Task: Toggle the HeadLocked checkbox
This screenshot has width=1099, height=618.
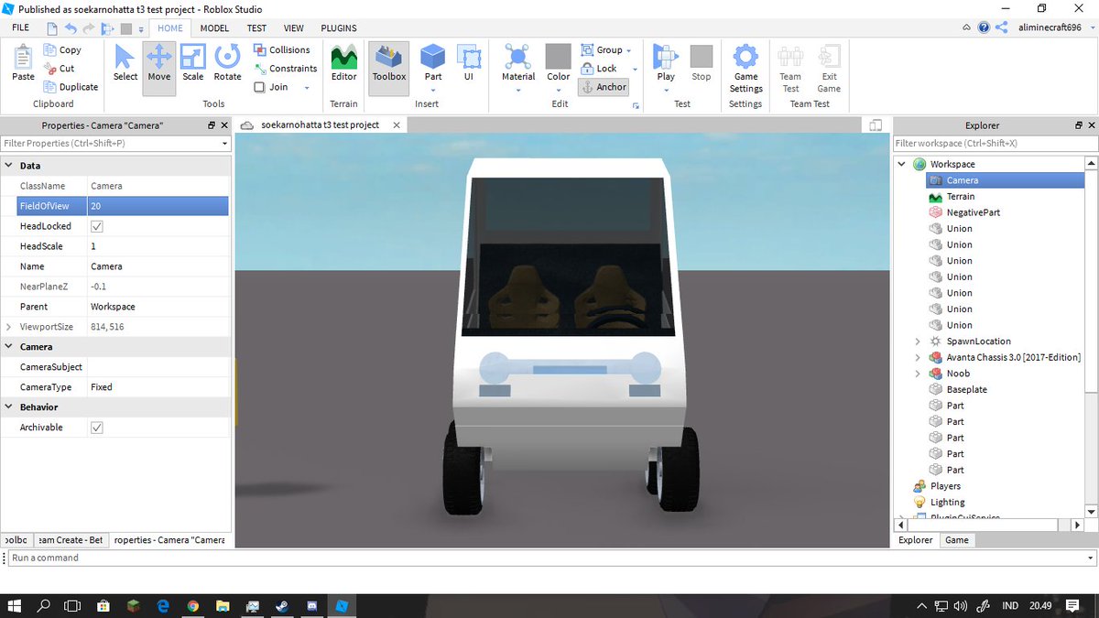Action: coord(97,226)
